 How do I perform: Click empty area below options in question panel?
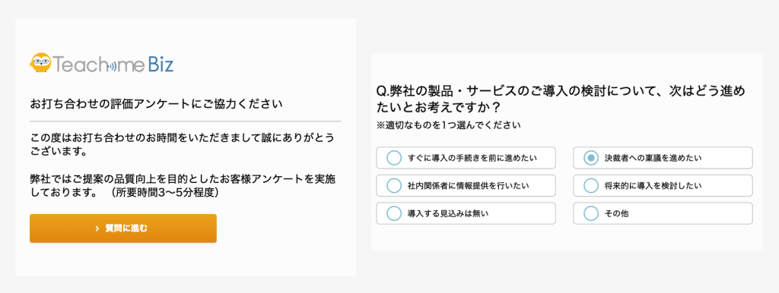click(x=566, y=238)
